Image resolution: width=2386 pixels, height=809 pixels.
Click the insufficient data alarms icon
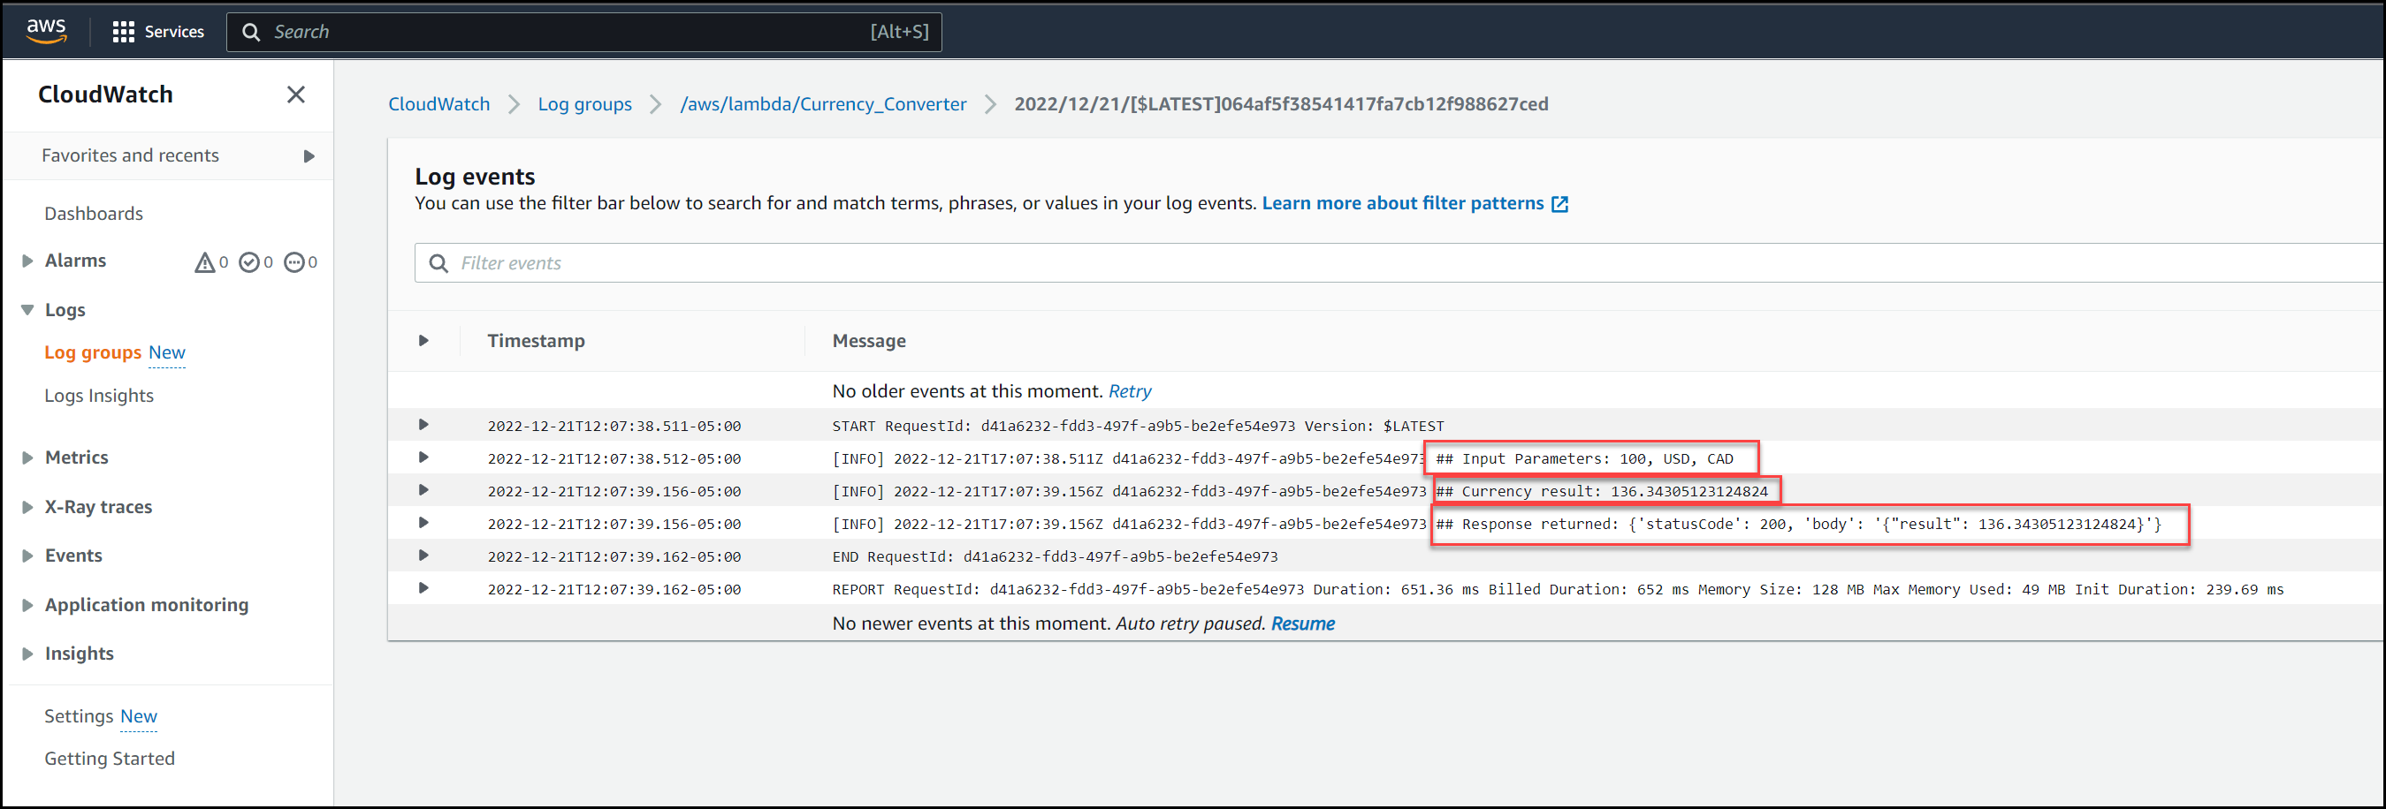(x=293, y=262)
